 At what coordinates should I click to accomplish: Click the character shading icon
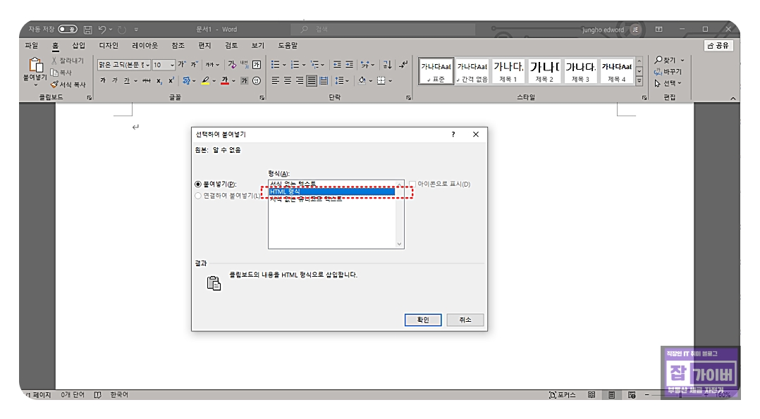[x=244, y=80]
